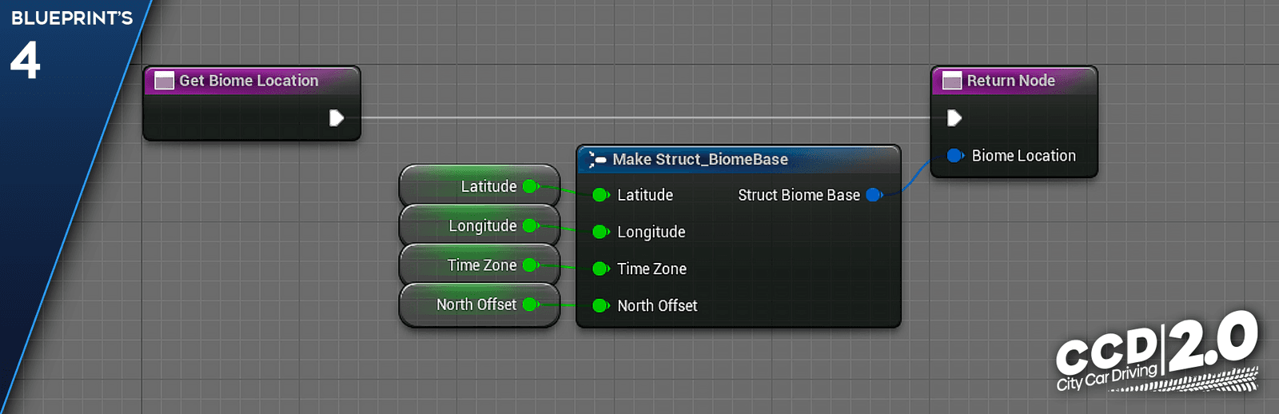
Task: Click the Make Struct node header icon
Action: (x=597, y=160)
